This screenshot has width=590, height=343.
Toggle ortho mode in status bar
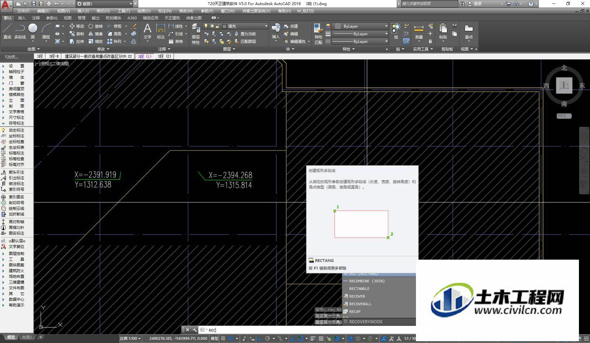click(260, 338)
